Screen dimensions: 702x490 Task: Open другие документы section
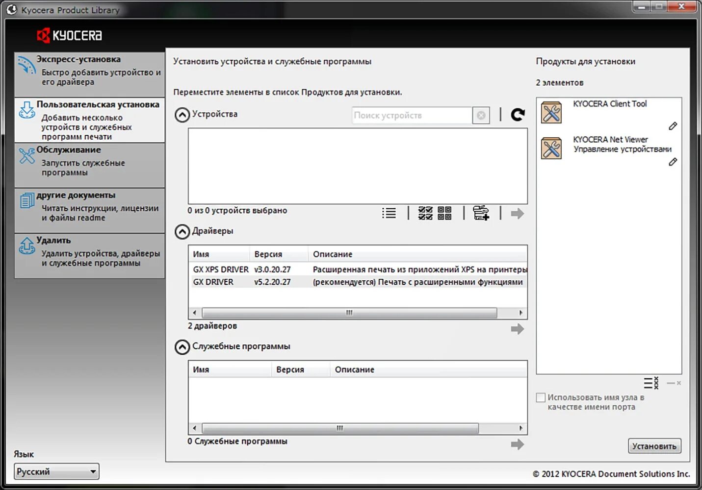(90, 211)
